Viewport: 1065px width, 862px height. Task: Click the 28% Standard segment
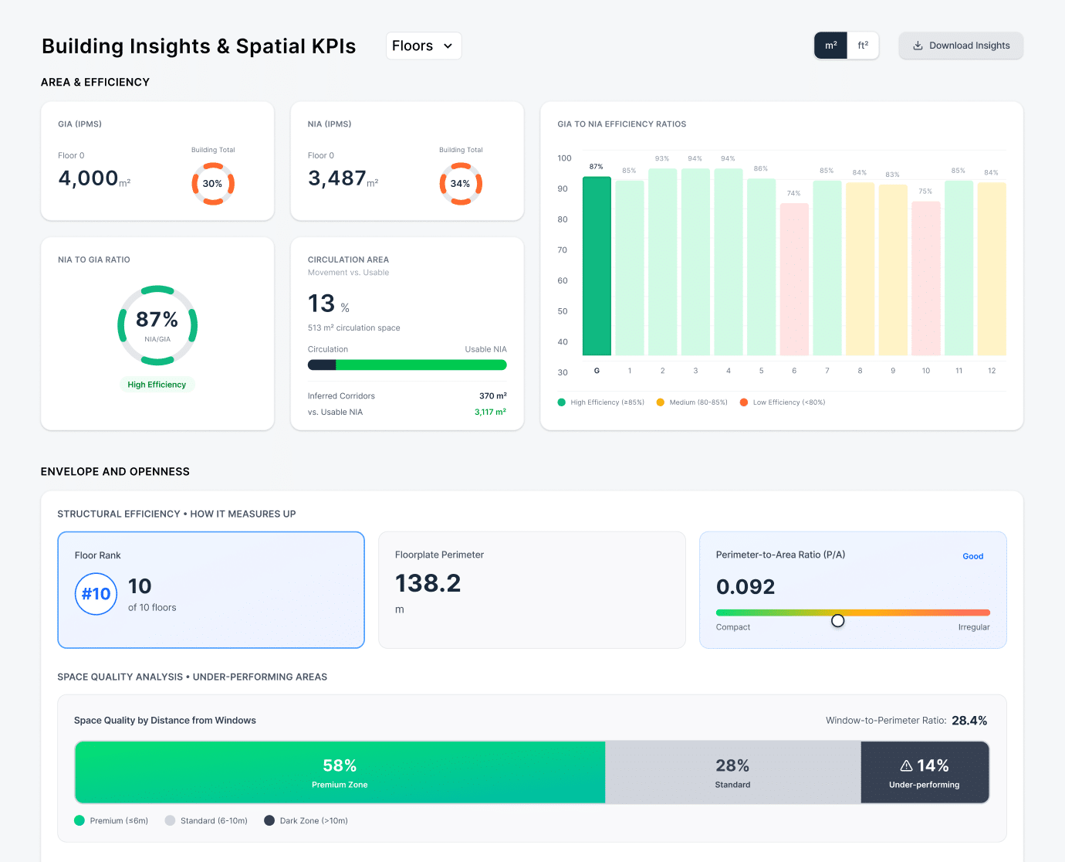point(733,772)
